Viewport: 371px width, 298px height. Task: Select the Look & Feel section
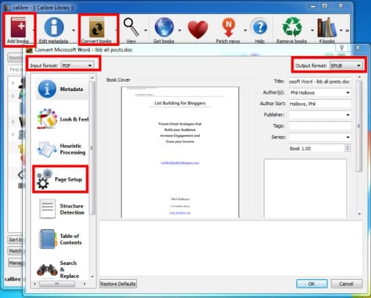coord(63,119)
